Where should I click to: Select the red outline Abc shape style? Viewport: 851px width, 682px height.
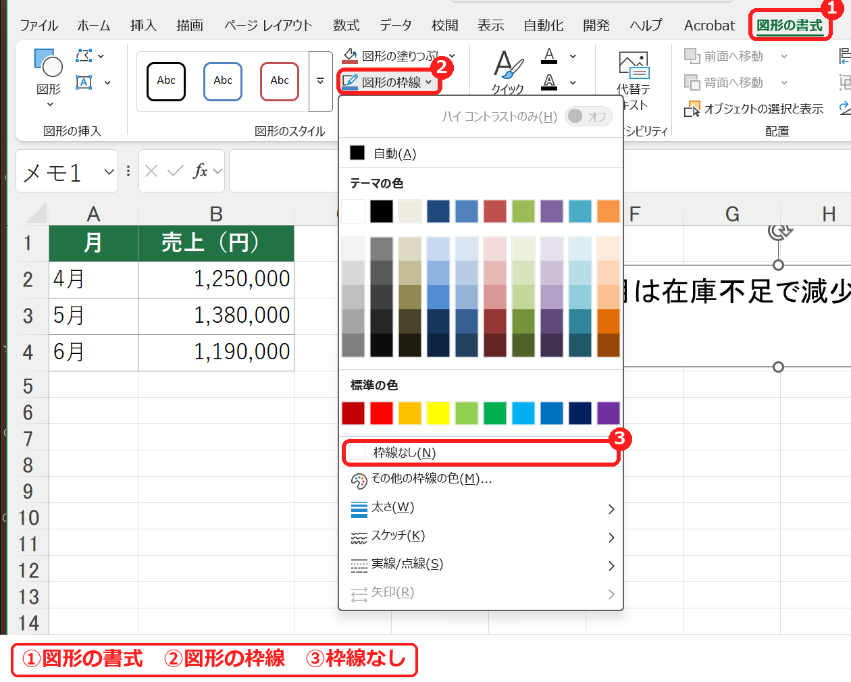coord(280,81)
